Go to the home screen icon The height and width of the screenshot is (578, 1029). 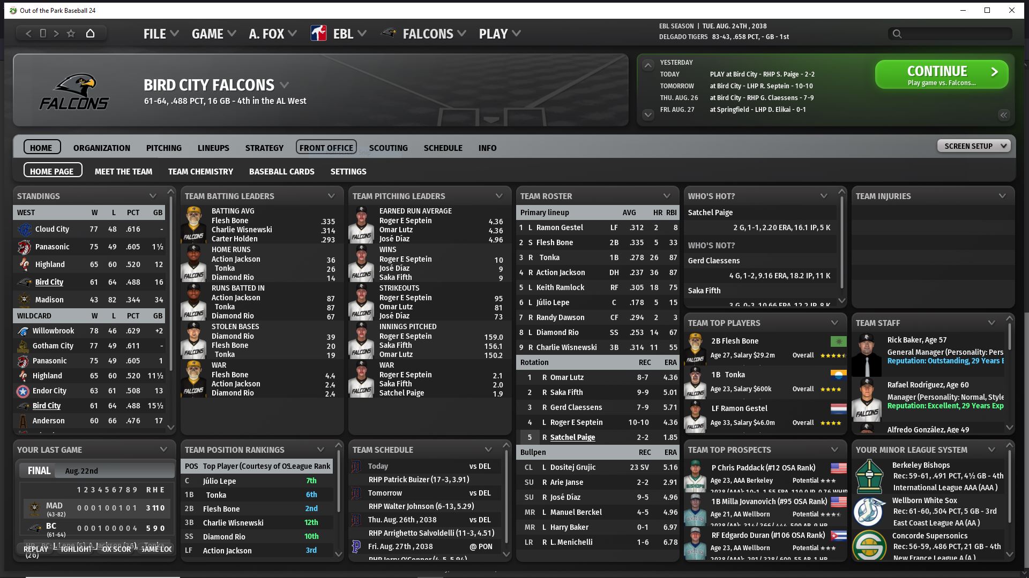click(x=90, y=33)
